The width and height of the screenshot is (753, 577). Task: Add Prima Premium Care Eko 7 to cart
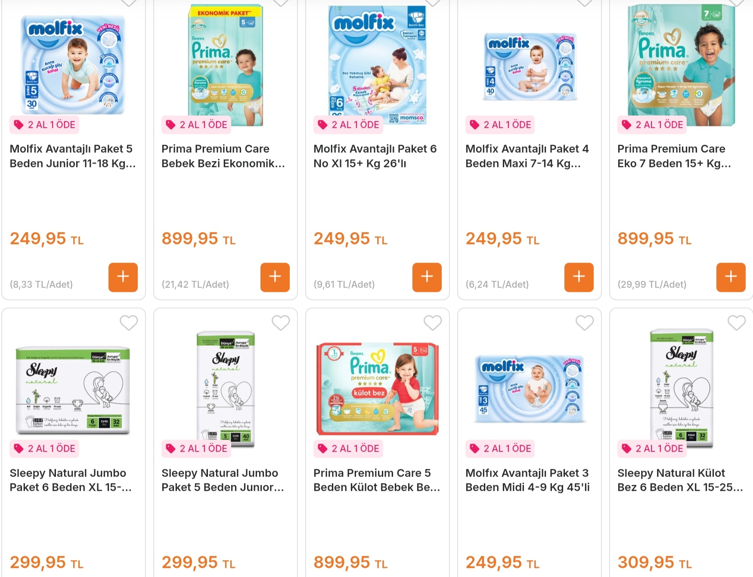[x=731, y=277]
